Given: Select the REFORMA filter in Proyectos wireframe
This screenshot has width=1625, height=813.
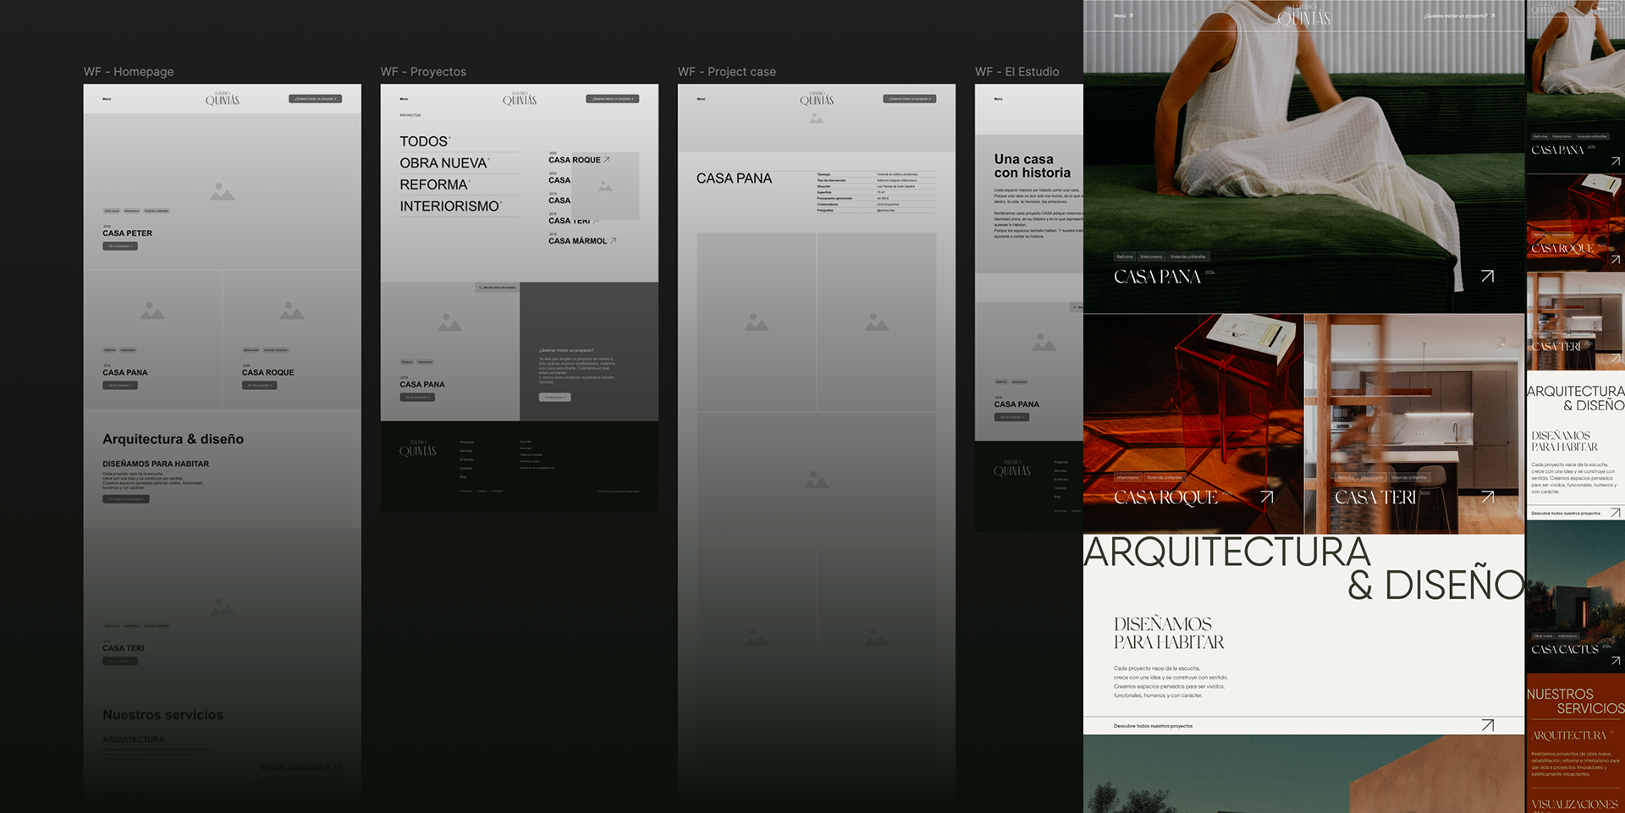Looking at the screenshot, I should tap(434, 184).
